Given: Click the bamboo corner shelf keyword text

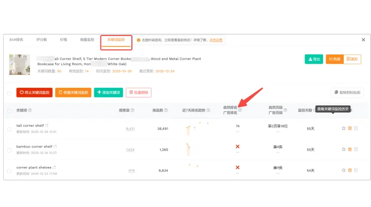Looking at the screenshot, I should (35, 146).
